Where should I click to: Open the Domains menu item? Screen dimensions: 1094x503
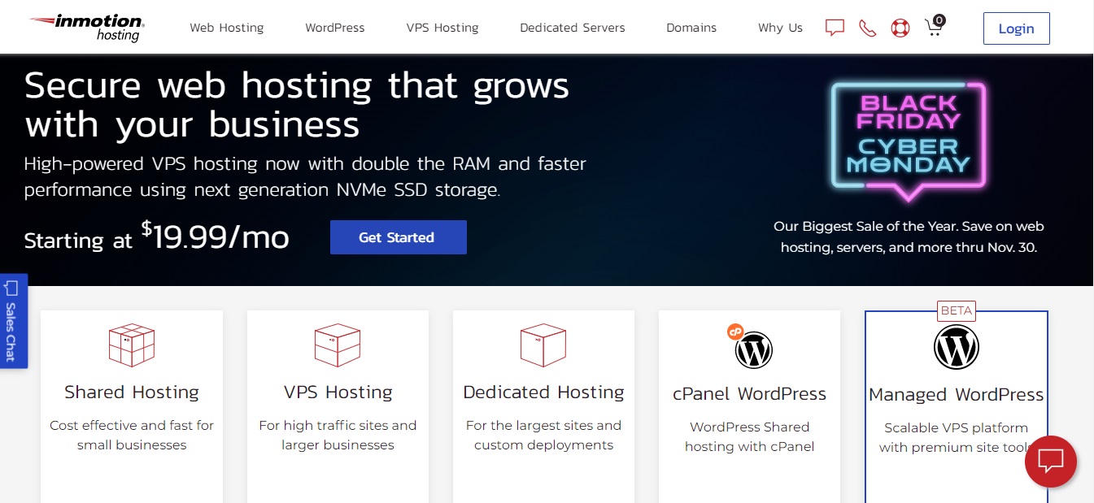[691, 28]
